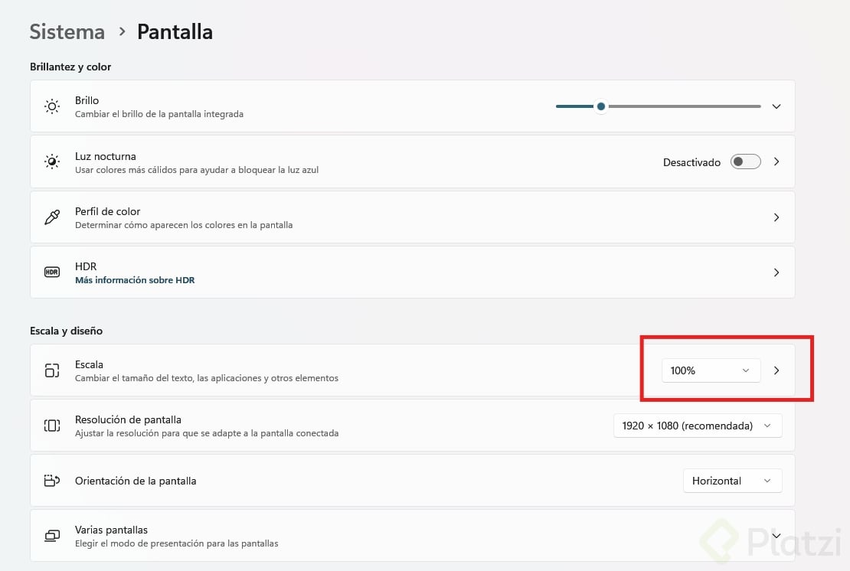Open the Horizontal orientation dropdown
Screen dimensions: 850x571
(732, 481)
